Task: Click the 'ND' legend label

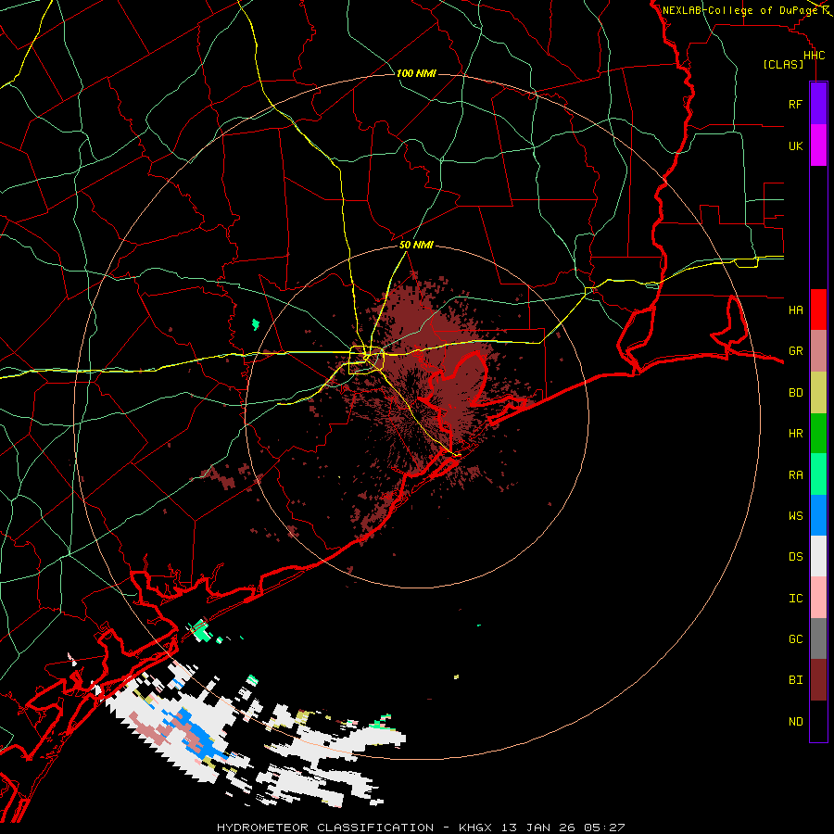Action: 795,722
